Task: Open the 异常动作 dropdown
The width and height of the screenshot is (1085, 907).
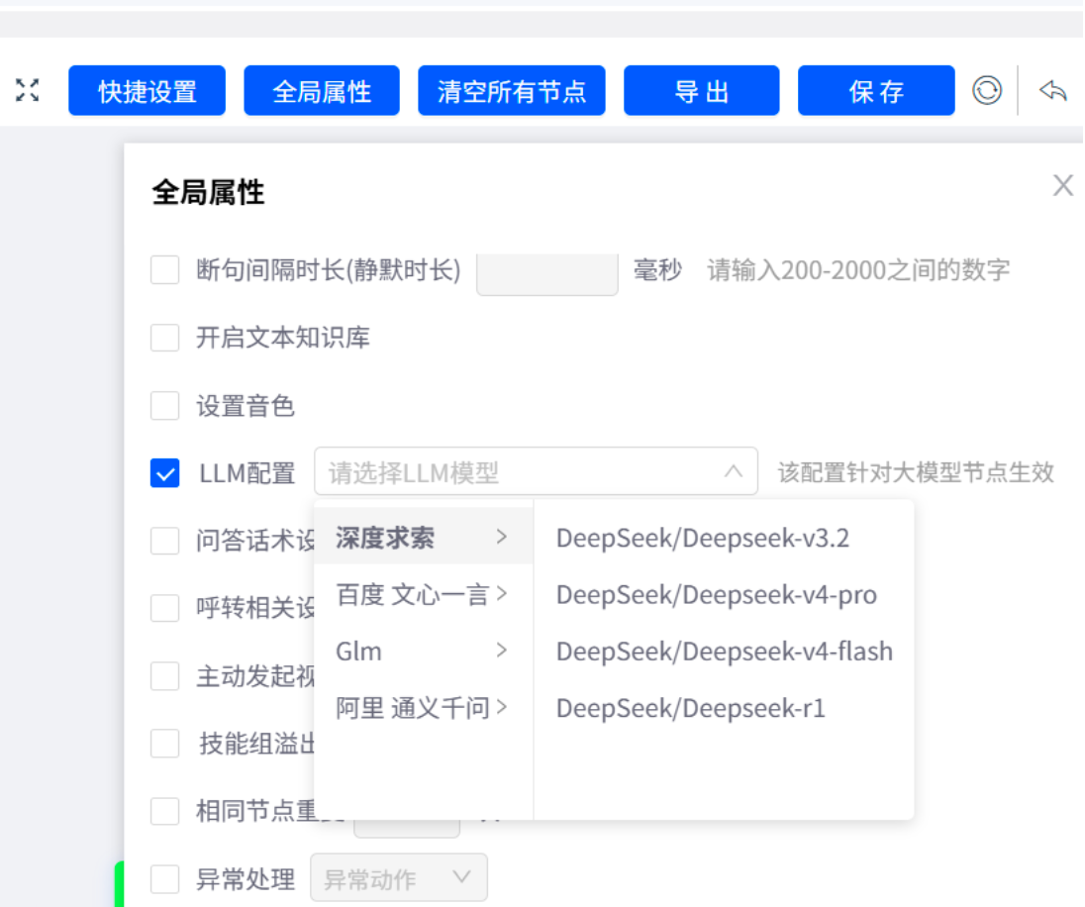Action: click(399, 878)
